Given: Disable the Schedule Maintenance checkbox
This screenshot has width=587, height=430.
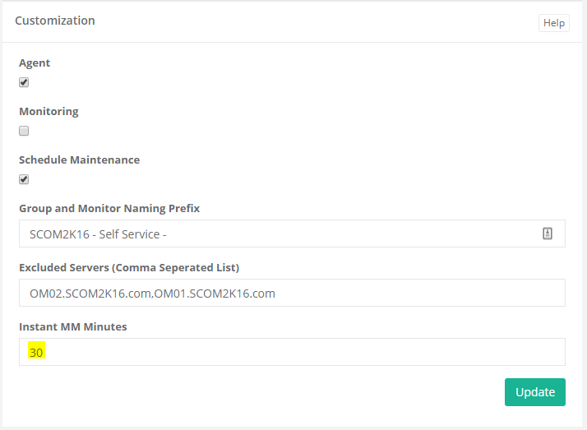Looking at the screenshot, I should 24,179.
